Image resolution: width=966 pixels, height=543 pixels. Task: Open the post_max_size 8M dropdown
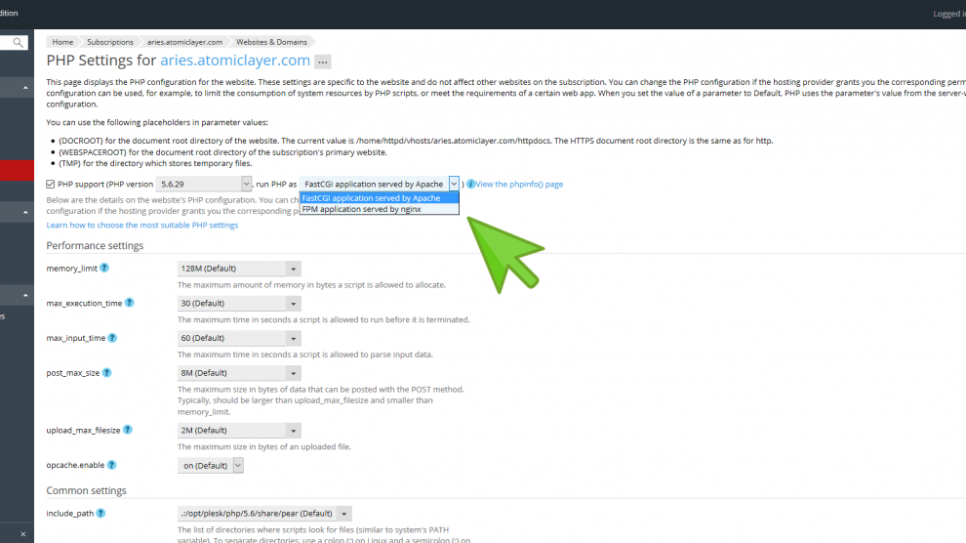pos(239,373)
